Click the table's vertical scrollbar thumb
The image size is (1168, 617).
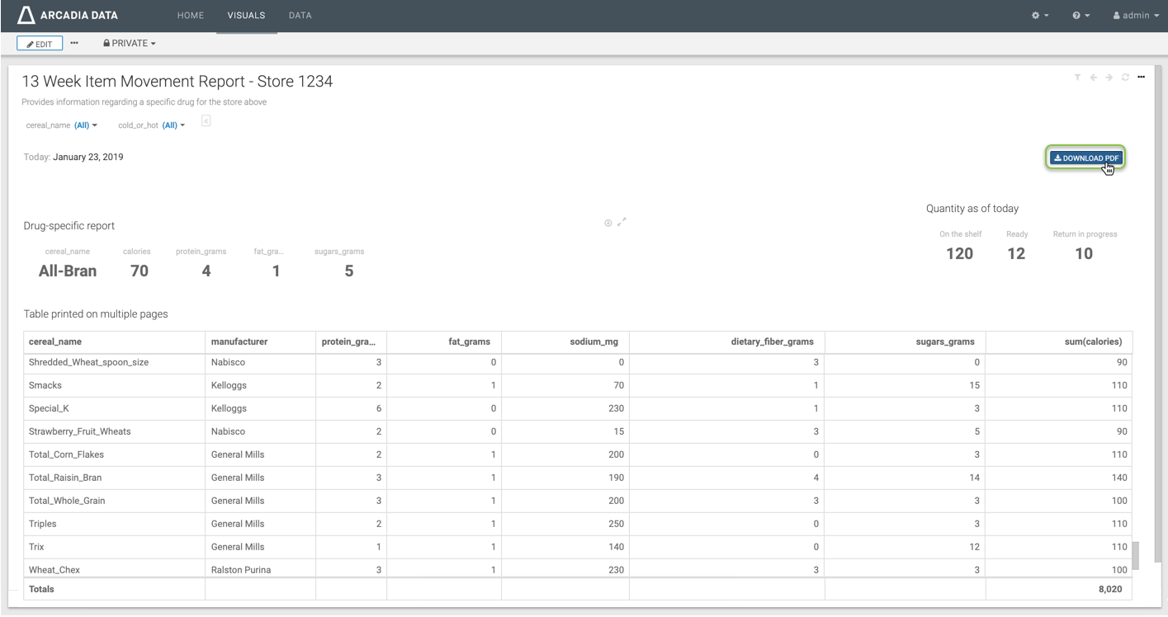pos(1135,555)
